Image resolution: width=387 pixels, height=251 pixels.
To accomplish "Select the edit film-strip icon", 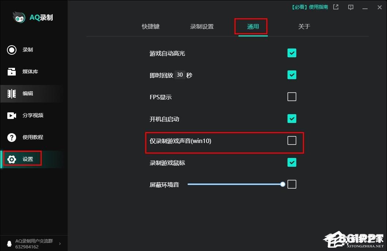I will click(x=12, y=93).
